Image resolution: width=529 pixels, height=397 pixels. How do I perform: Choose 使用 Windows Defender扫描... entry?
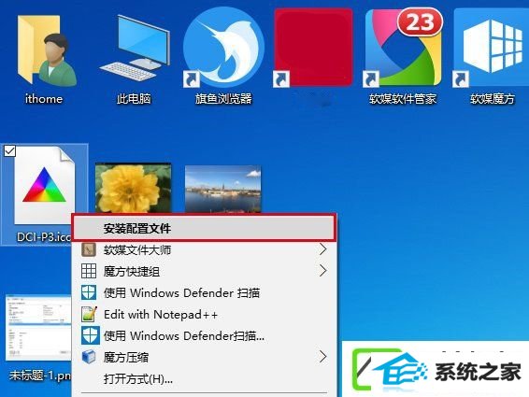point(204,335)
